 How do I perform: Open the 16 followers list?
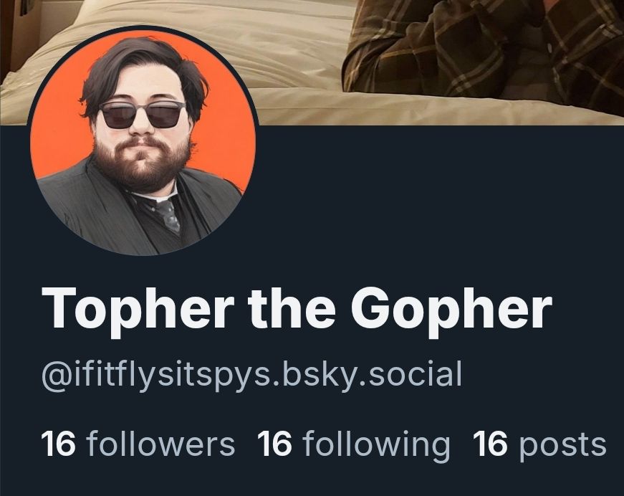tap(138, 444)
